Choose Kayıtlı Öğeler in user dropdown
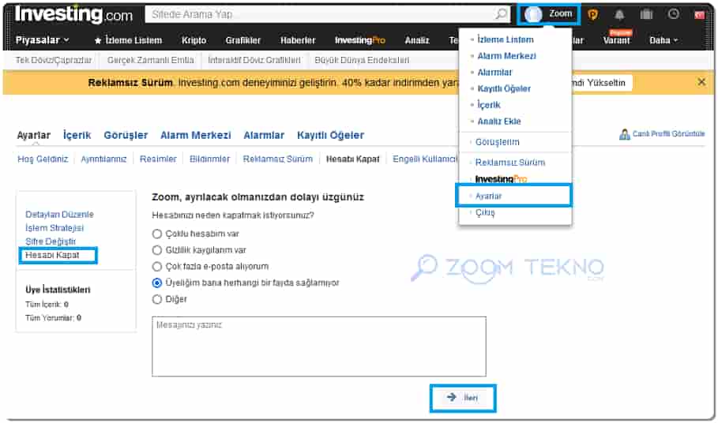The image size is (718, 423). (x=504, y=88)
